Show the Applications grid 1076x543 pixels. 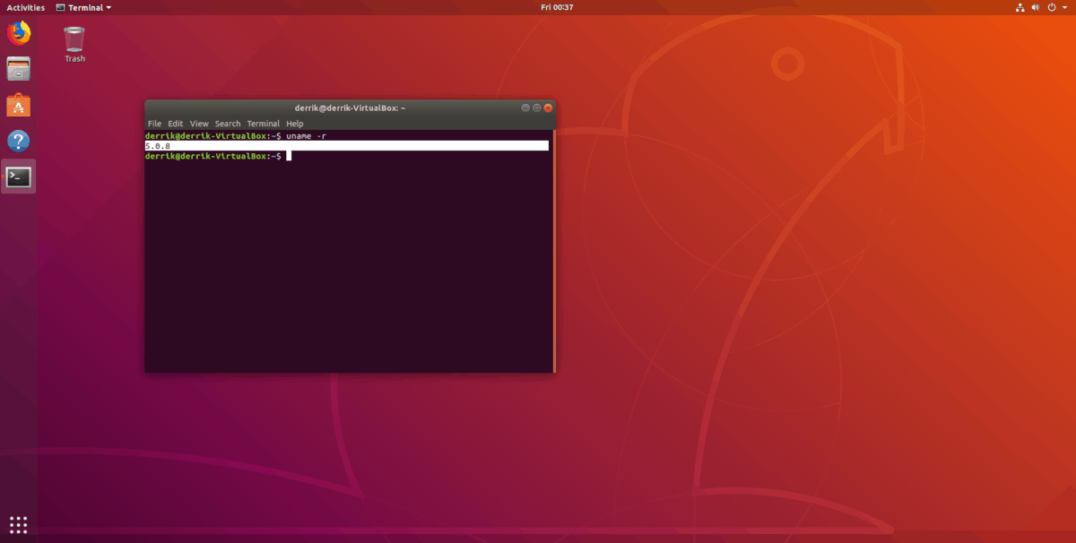(18, 524)
